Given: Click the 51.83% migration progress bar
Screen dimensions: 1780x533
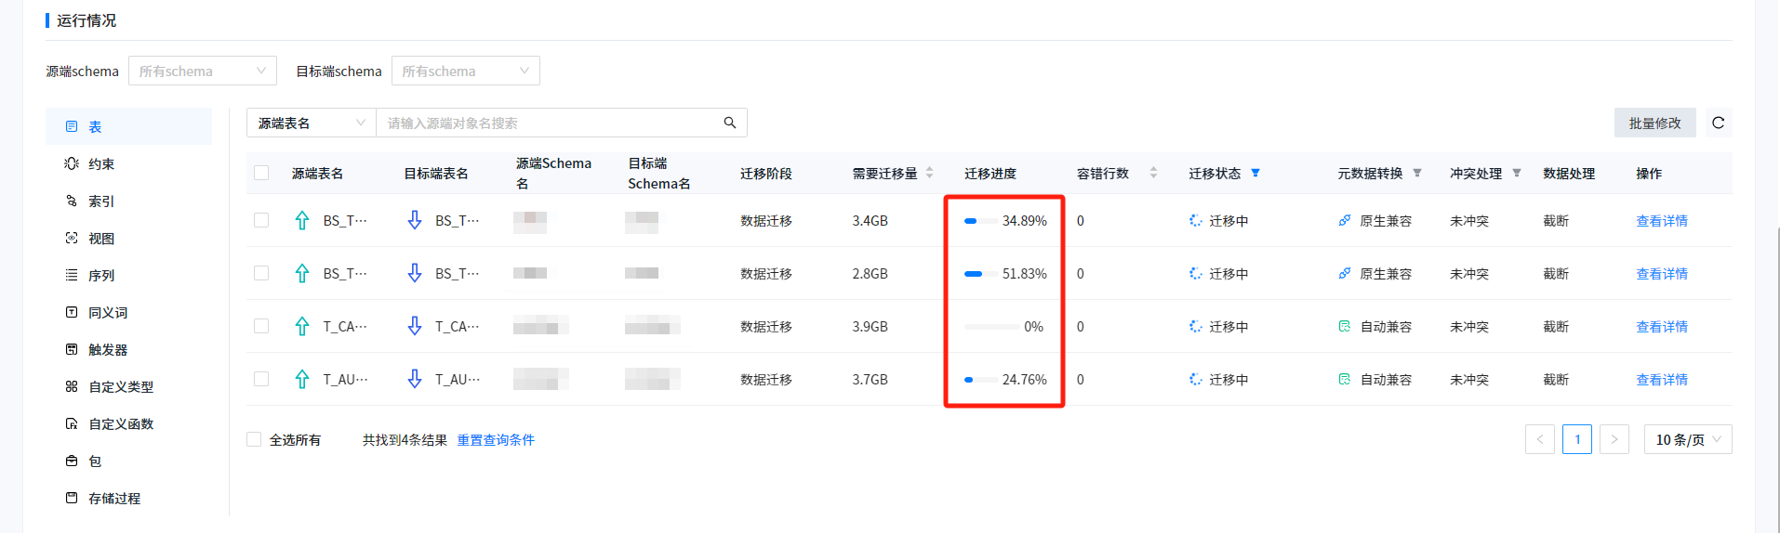Looking at the screenshot, I should point(975,274).
